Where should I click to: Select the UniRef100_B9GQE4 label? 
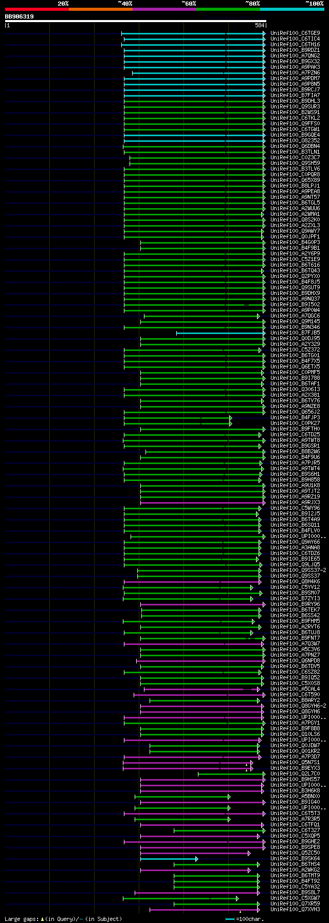(295, 135)
